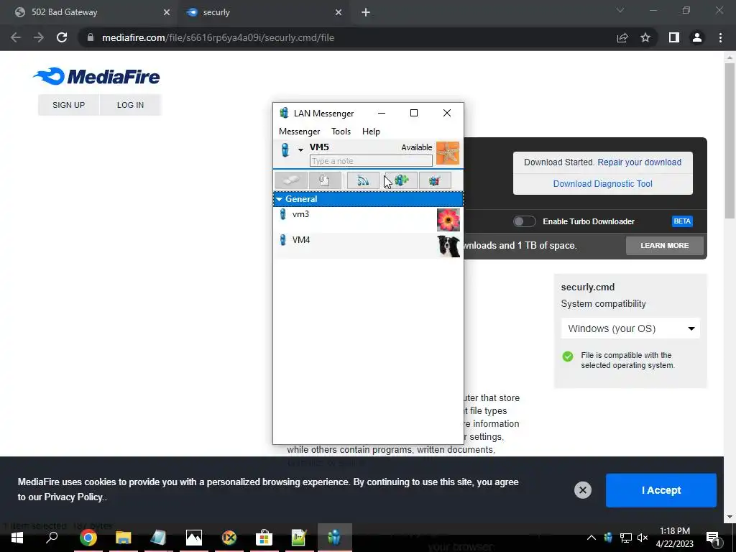Click the Type a note field

click(x=371, y=161)
